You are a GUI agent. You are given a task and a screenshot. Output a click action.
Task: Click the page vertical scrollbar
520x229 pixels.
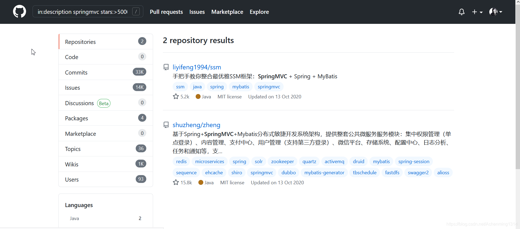pos(518,87)
